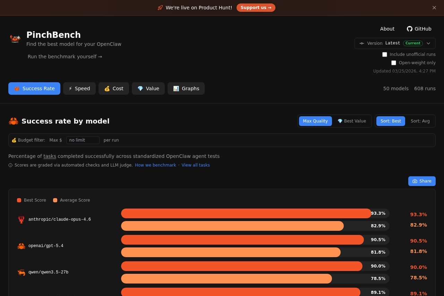Image resolution: width=444 pixels, height=296 pixels.
Task: Click the crab icon beside openai/gpt-5.4
Action: pos(21,246)
